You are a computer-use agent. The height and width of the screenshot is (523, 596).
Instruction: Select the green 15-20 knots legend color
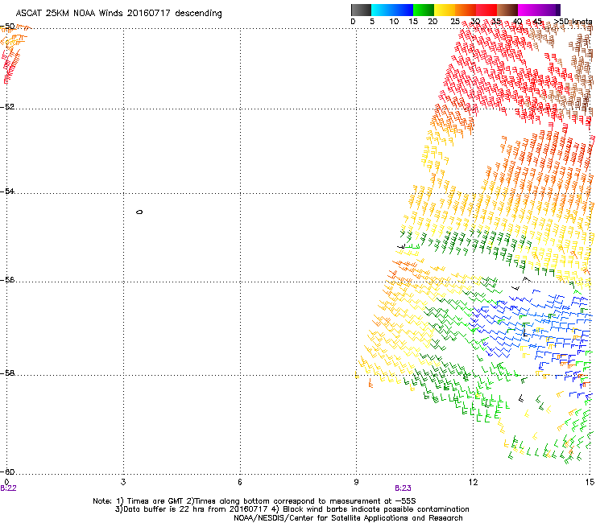point(424,10)
